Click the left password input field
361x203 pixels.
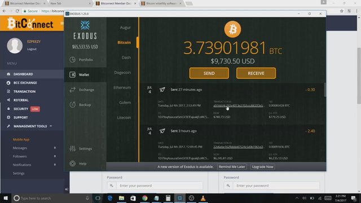pos(155,186)
